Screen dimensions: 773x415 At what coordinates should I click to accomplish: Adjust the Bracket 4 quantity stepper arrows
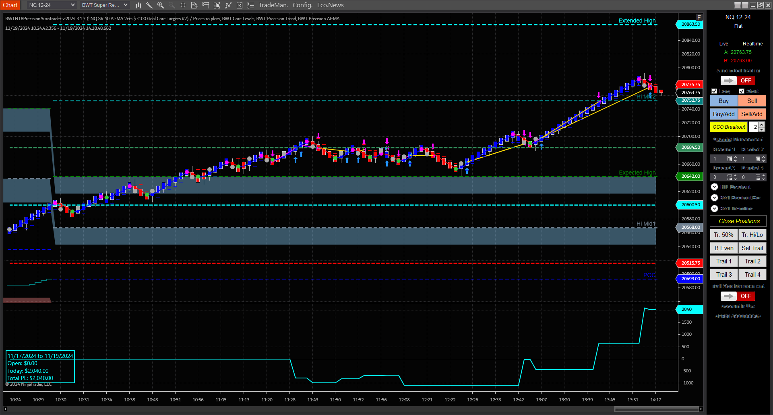click(763, 177)
